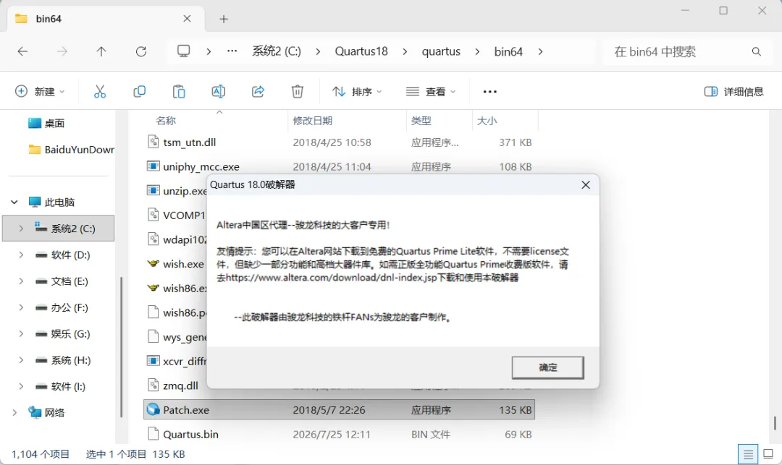This screenshot has height=465, width=782.
Task: Expand 软件 (D:) drive node
Action: 21,255
